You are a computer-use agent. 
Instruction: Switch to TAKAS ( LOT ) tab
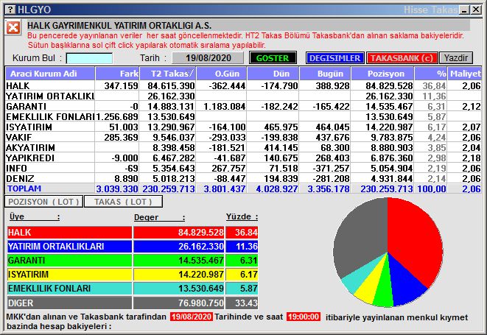[x=123, y=202]
